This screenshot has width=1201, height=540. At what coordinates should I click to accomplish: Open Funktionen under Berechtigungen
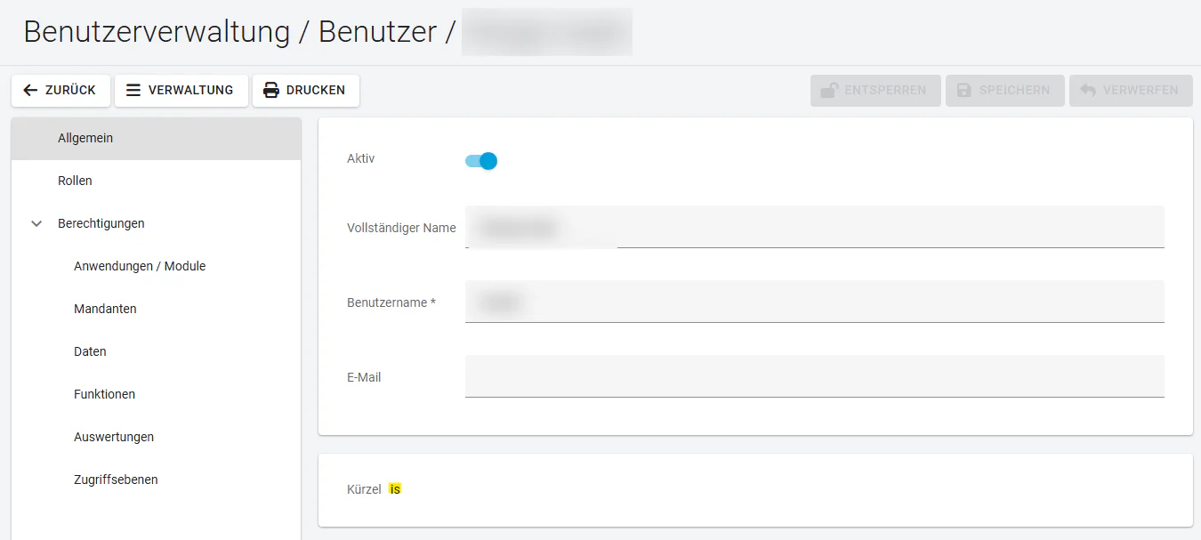104,395
